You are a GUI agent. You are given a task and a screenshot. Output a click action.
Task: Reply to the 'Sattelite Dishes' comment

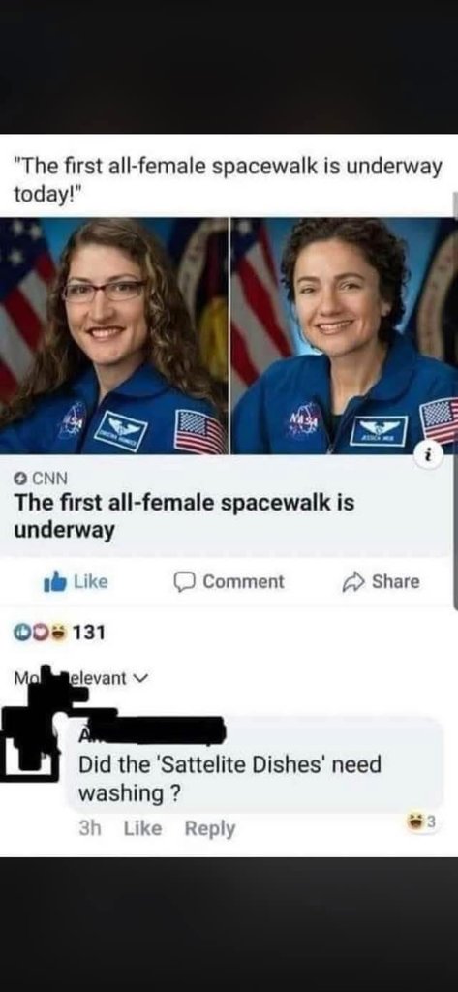point(210,828)
